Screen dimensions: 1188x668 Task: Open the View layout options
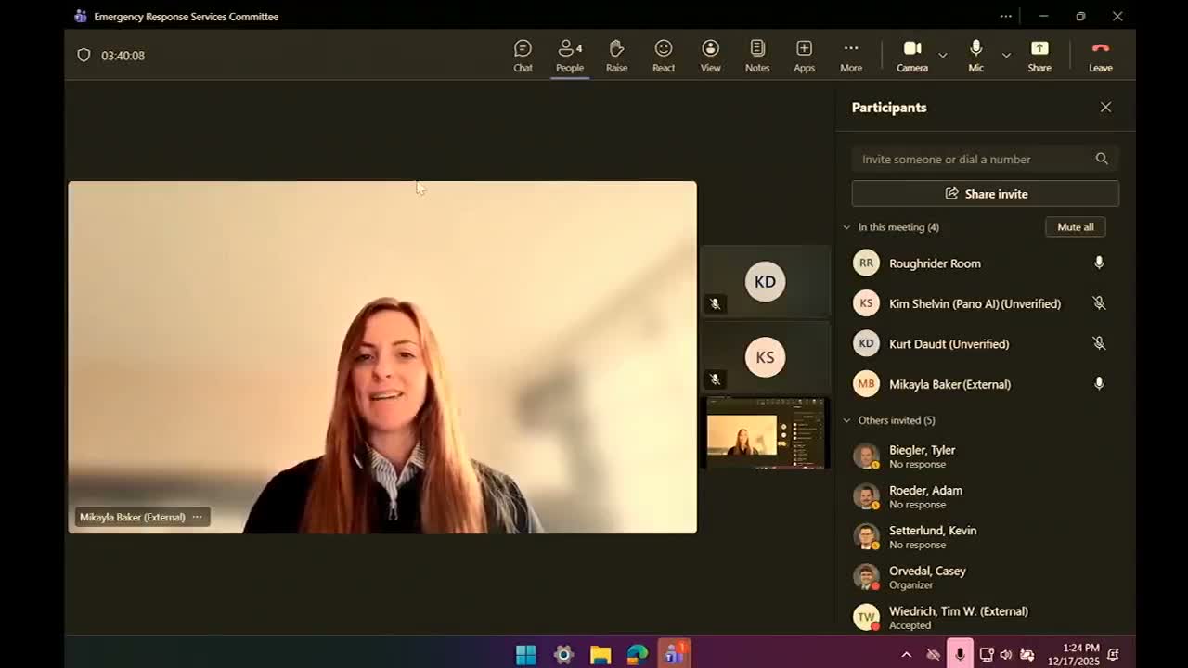tap(710, 55)
